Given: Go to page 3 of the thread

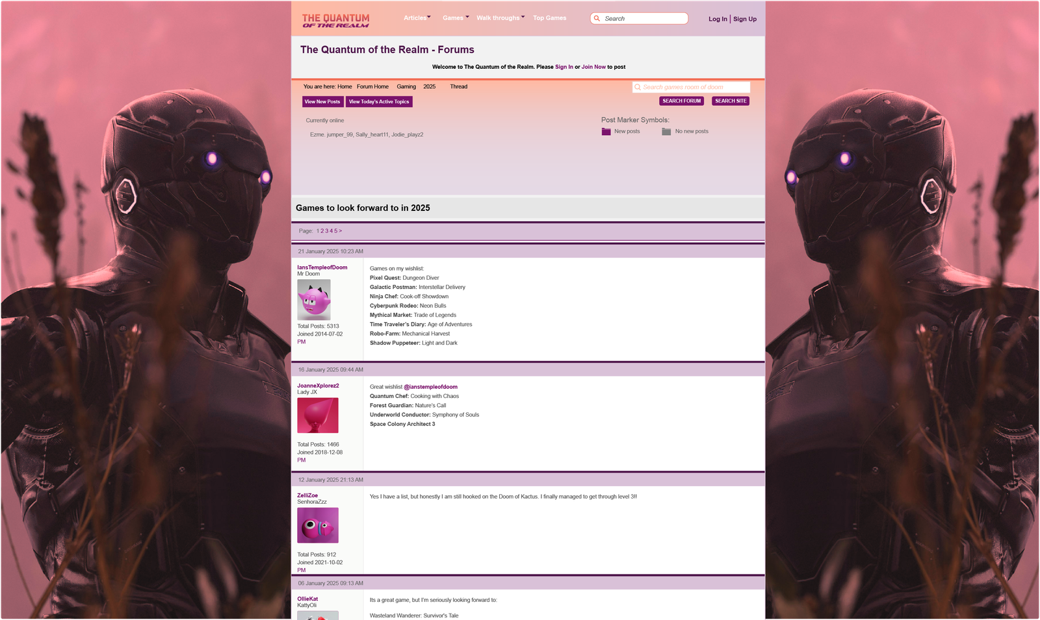Looking at the screenshot, I should tap(326, 231).
